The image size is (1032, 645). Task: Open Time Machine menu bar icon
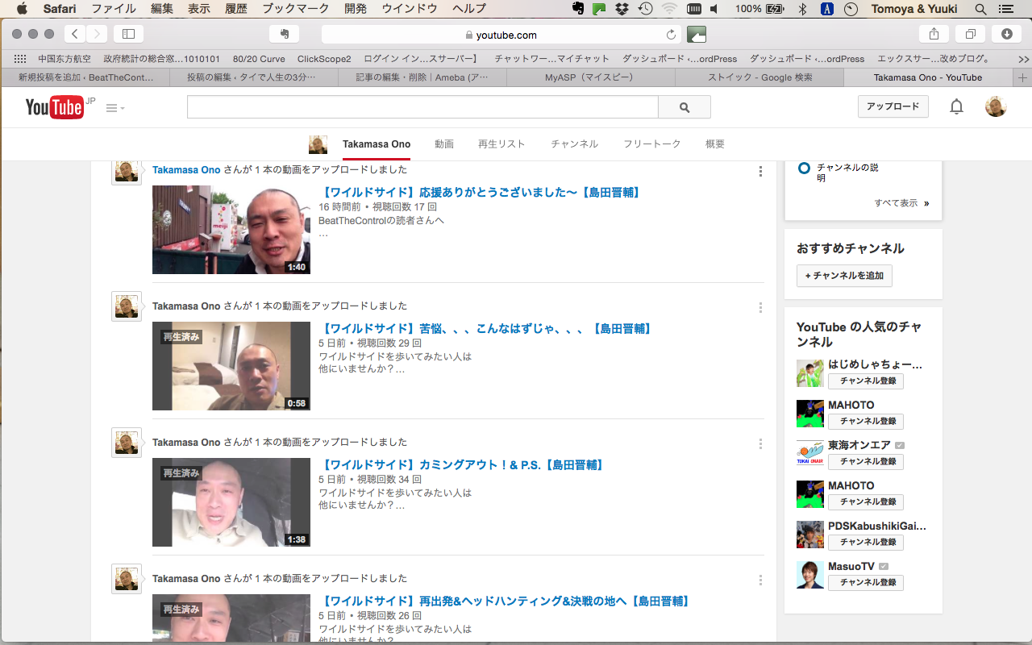pos(645,9)
